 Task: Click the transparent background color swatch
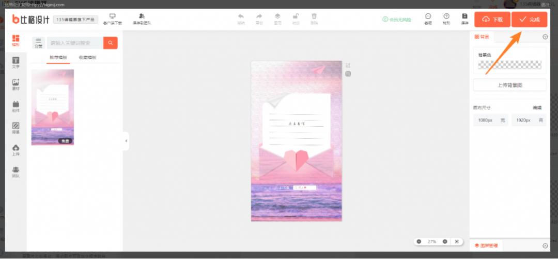pos(509,65)
